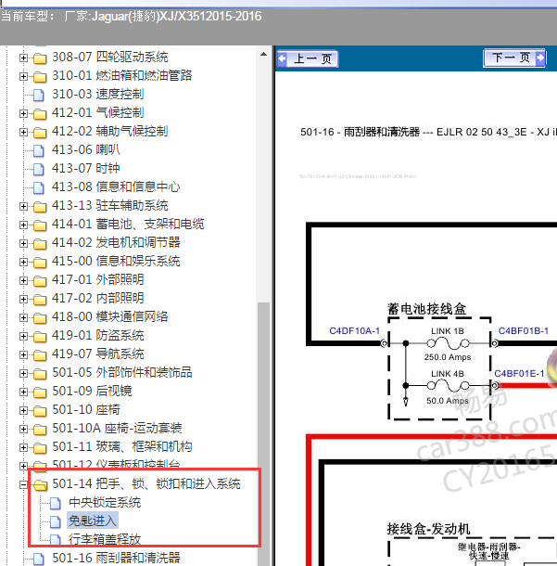Click the 414-02 folder icon
The width and height of the screenshot is (557, 566).
pyautogui.click(x=40, y=244)
